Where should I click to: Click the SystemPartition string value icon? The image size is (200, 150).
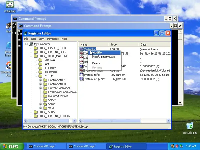coord(81,70)
